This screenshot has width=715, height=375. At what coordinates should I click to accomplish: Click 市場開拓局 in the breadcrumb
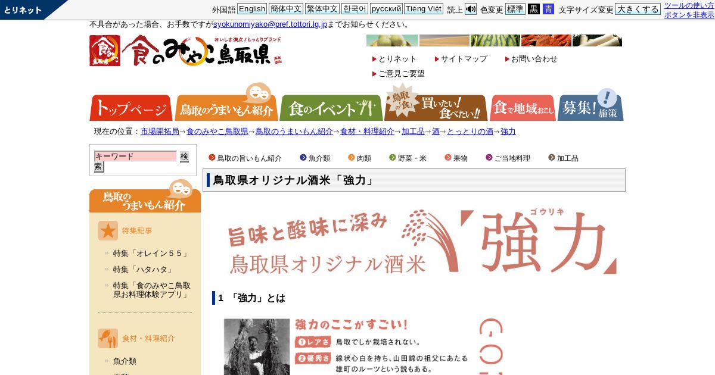click(x=160, y=132)
